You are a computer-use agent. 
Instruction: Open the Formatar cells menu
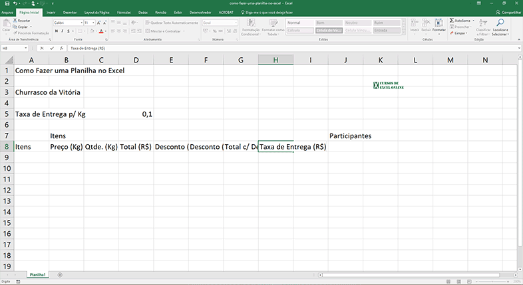click(439, 25)
